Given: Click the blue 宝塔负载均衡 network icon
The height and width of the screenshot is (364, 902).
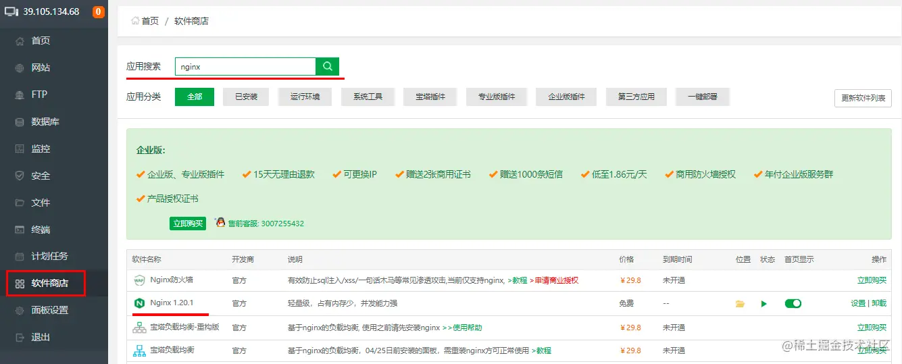Looking at the screenshot, I should (x=139, y=350).
